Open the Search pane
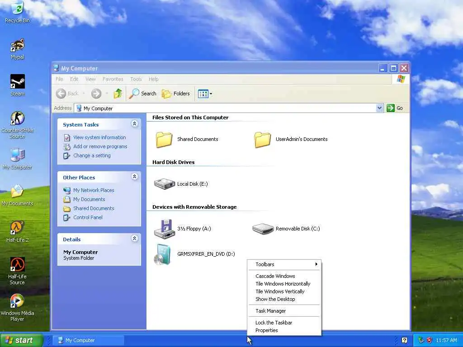This screenshot has width=463, height=347. click(x=142, y=94)
